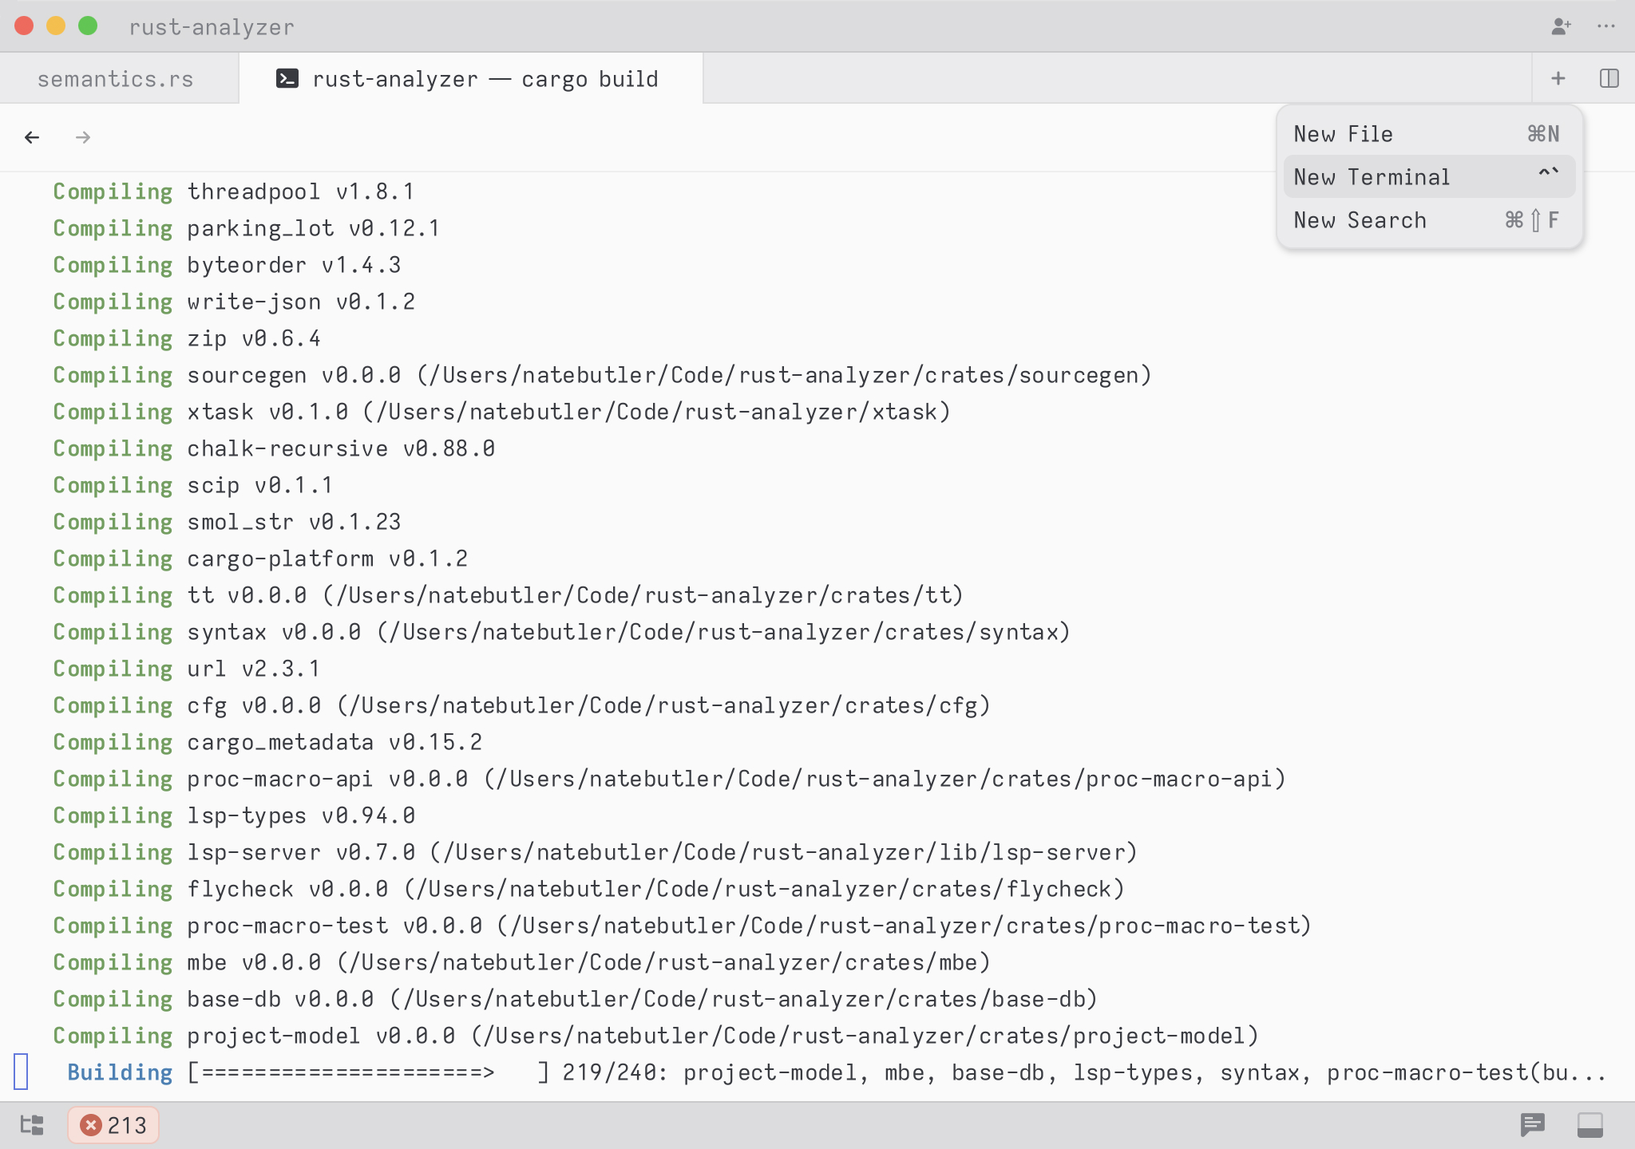Click the terminal icon in tab
Viewport: 1635px width, 1149px height.
coord(287,78)
